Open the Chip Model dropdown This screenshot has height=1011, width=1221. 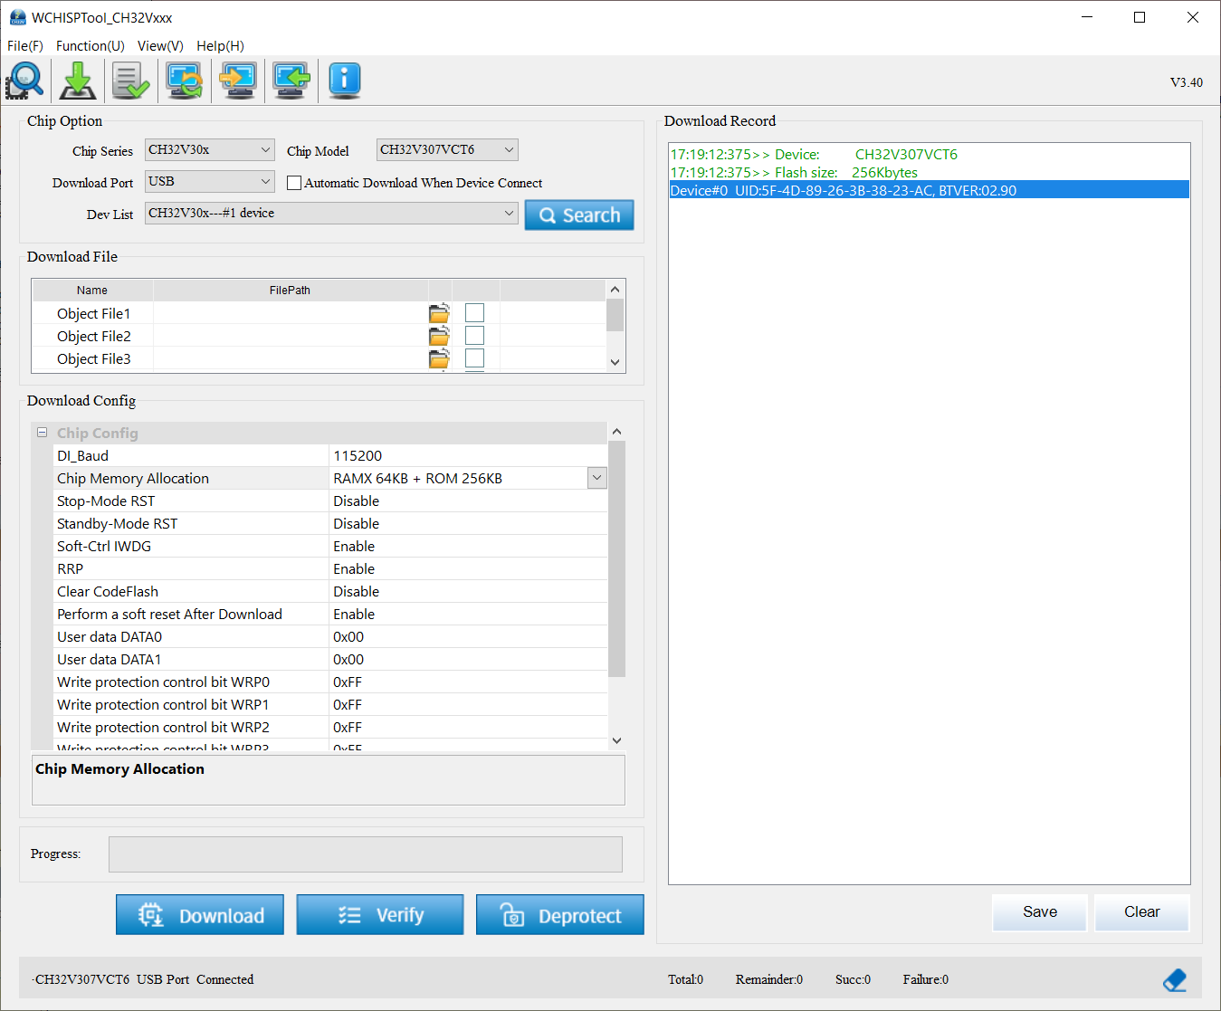447,150
